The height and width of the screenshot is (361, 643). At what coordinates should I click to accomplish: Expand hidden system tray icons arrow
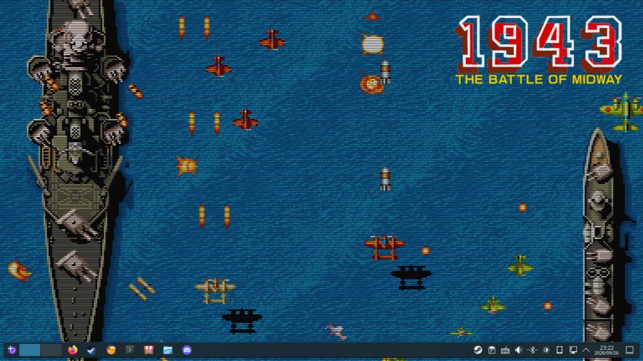[586, 350]
